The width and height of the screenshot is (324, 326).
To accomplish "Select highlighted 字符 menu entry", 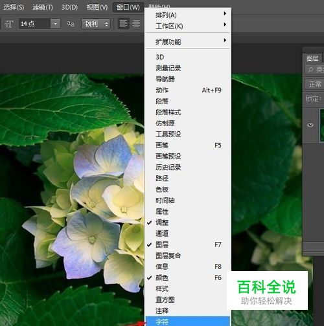I will pos(188,321).
